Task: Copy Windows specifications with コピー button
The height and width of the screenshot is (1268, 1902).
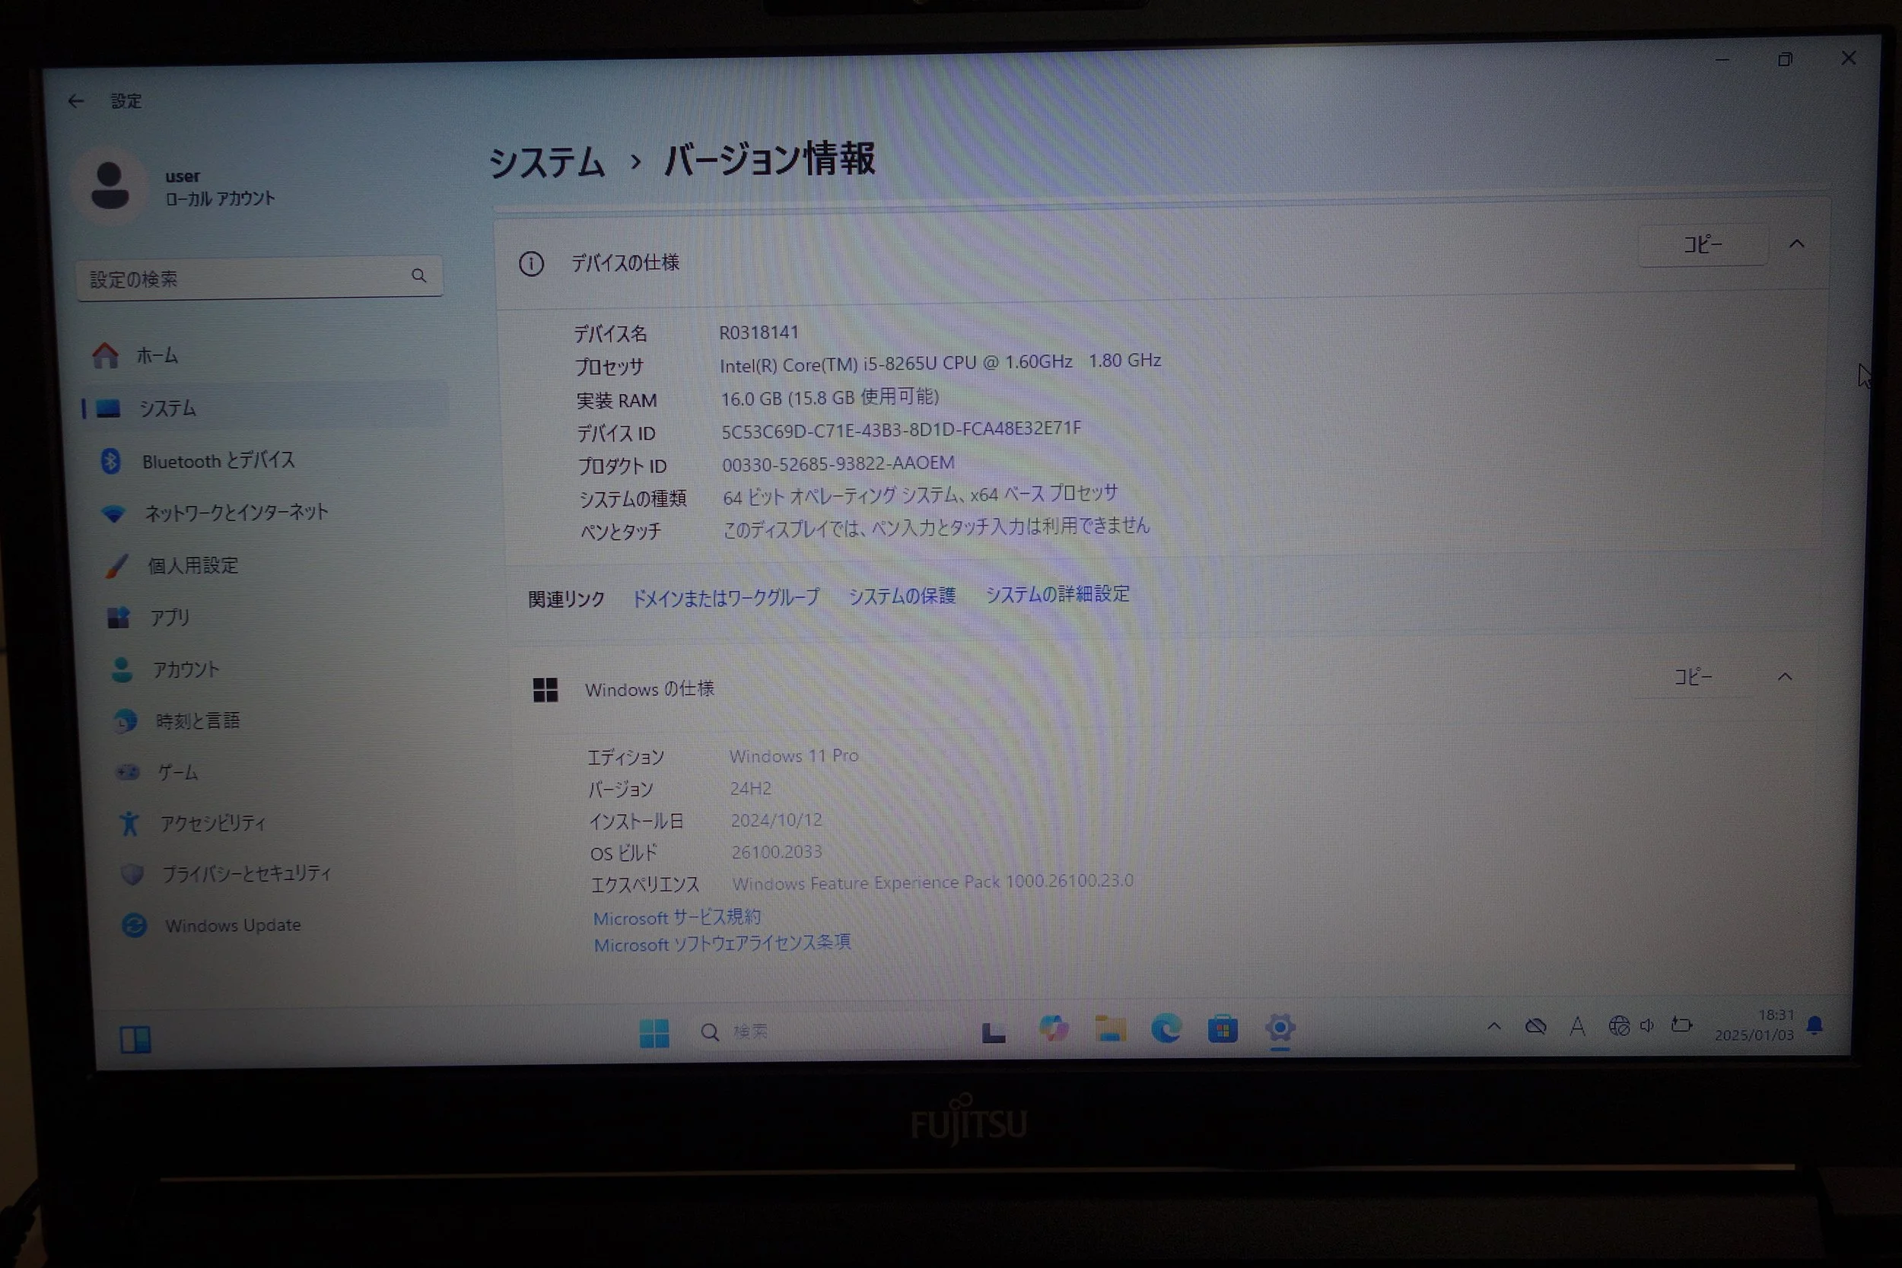Action: coord(1693,677)
